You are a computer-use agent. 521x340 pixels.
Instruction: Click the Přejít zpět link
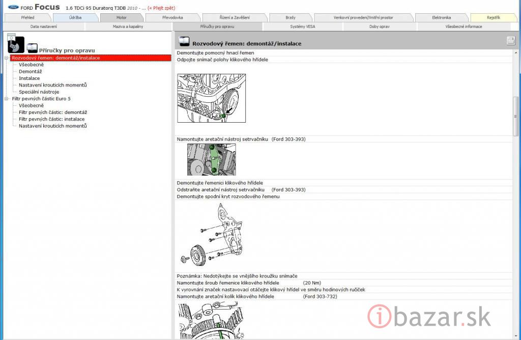(x=161, y=8)
